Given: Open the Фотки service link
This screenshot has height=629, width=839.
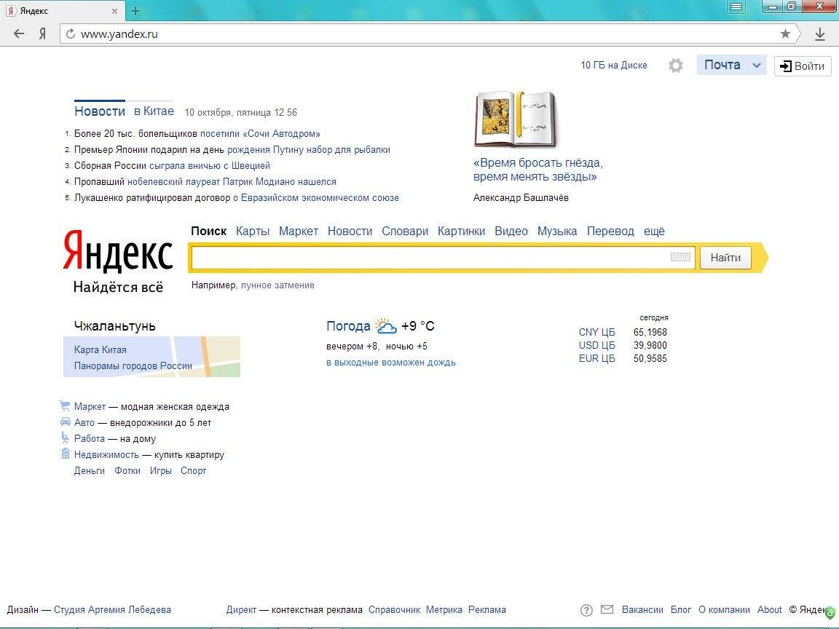Looking at the screenshot, I should click(127, 471).
